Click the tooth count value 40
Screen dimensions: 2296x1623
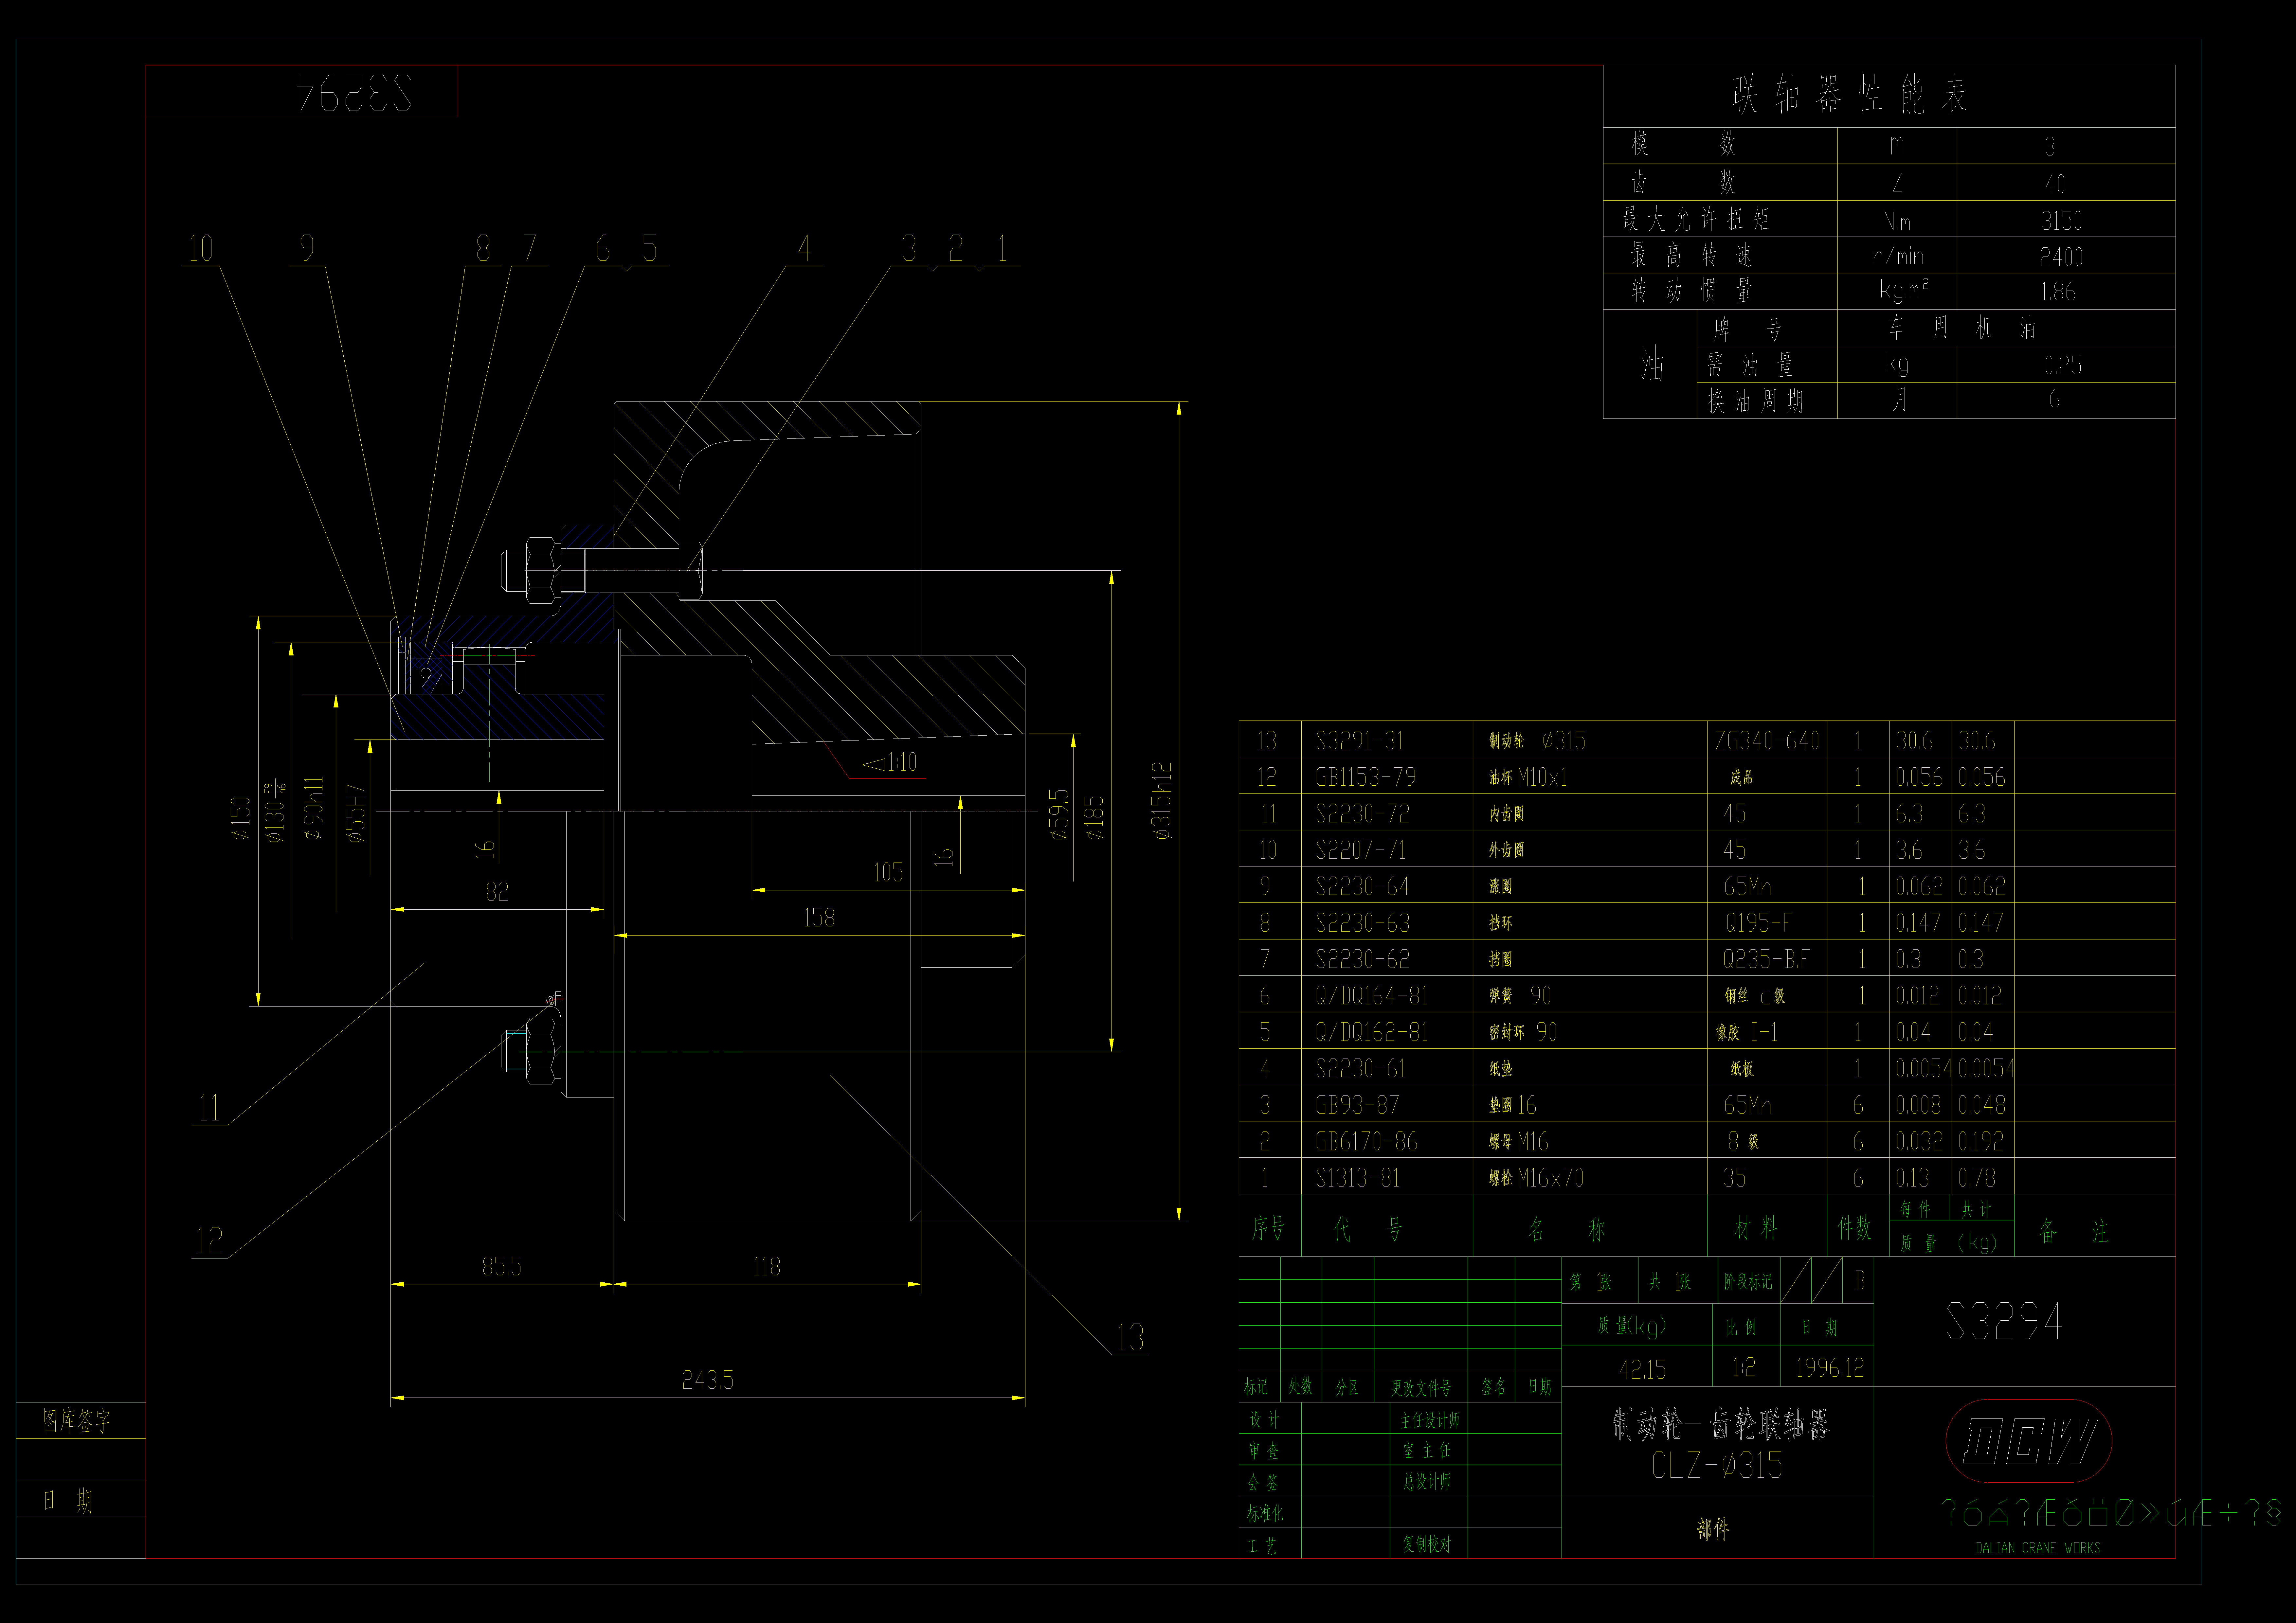(x=2055, y=184)
